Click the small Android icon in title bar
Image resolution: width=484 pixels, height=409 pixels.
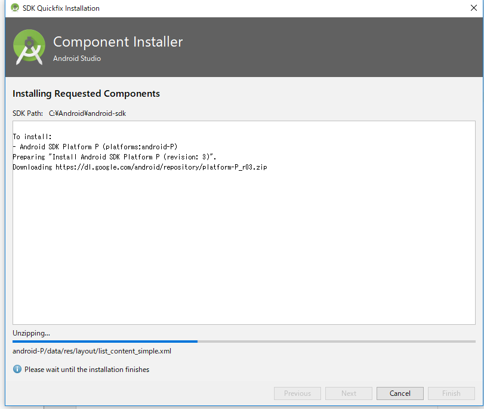(x=15, y=8)
